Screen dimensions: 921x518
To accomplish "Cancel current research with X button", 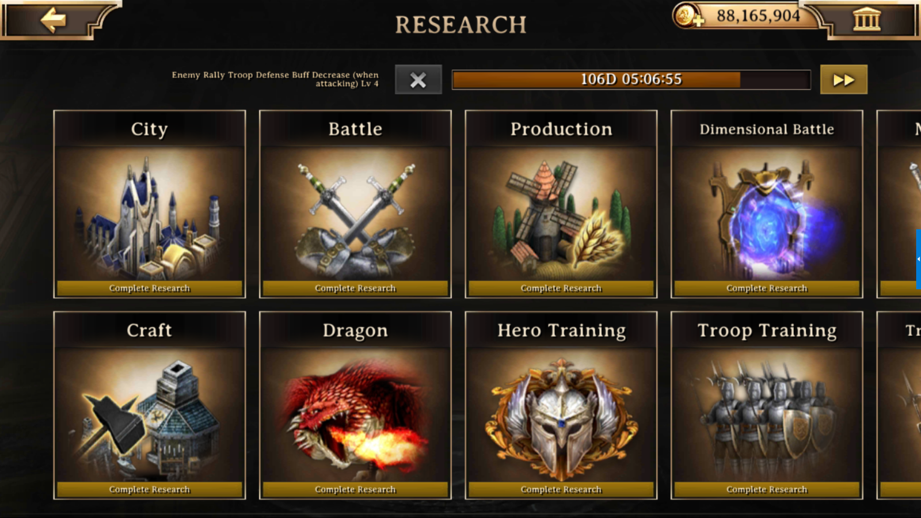I will click(x=418, y=79).
